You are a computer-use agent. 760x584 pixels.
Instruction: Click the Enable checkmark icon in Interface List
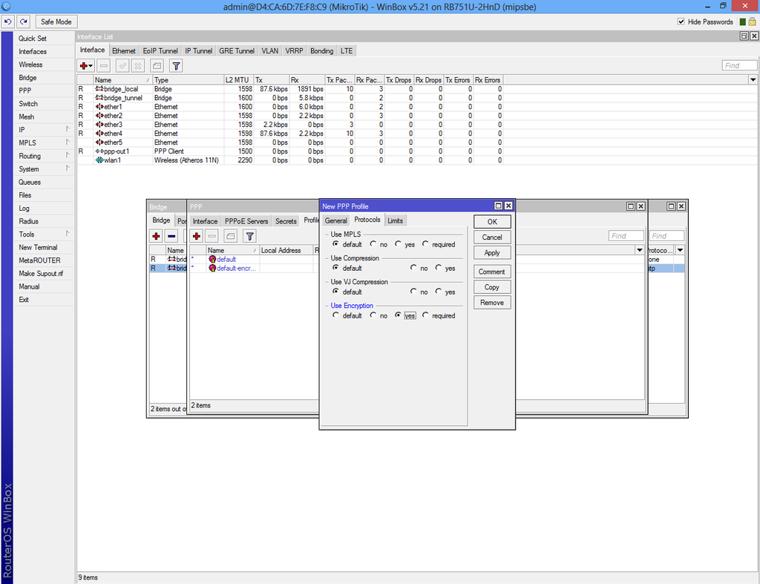(122, 65)
